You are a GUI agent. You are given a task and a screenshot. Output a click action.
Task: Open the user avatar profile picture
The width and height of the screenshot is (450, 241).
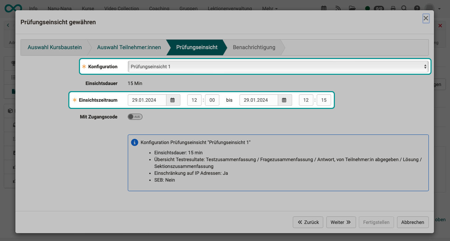tap(429, 8)
